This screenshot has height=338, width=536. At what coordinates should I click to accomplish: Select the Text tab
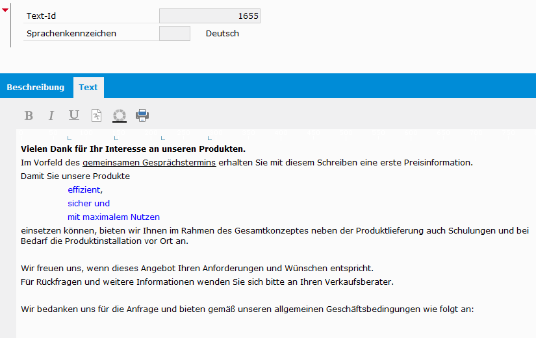88,87
